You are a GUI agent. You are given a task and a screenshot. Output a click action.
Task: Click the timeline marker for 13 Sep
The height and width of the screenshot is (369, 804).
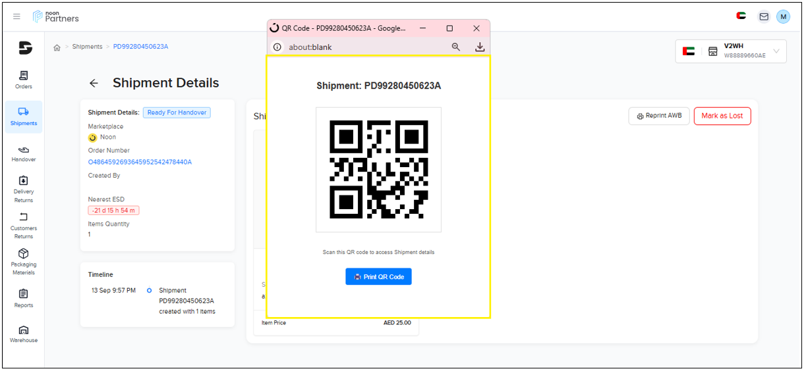149,290
